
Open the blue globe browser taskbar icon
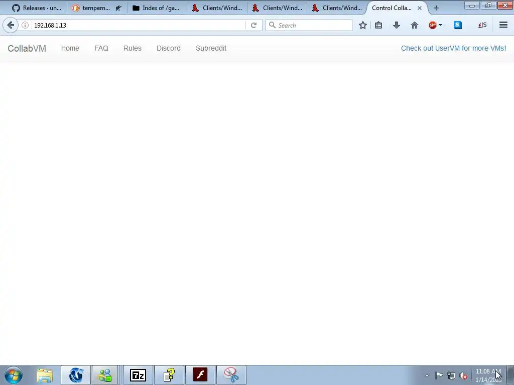pos(76,375)
